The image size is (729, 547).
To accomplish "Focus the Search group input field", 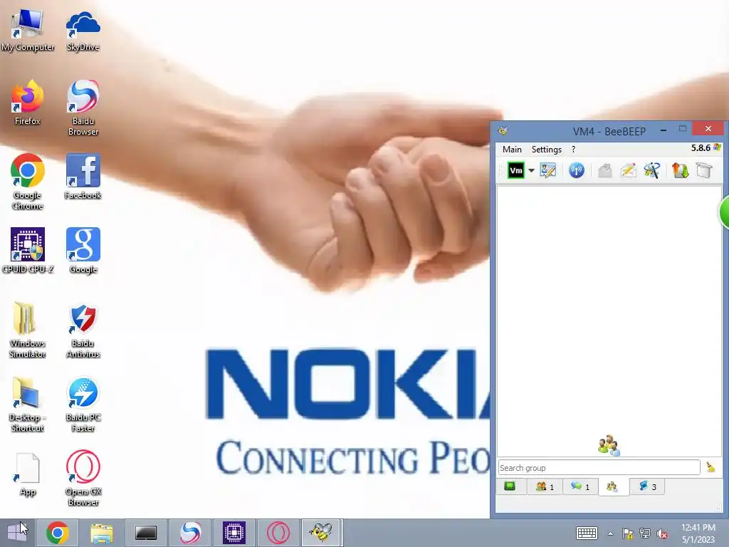I will click(599, 467).
